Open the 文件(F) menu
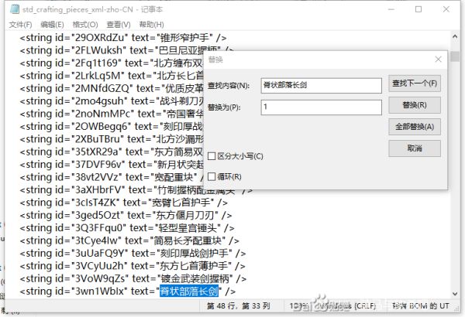Viewport: 465px width, 317px height. tap(19, 25)
